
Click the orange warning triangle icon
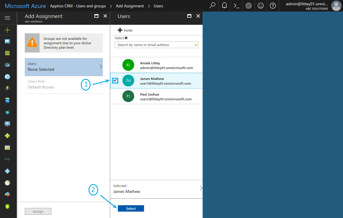pyautogui.click(x=32, y=43)
